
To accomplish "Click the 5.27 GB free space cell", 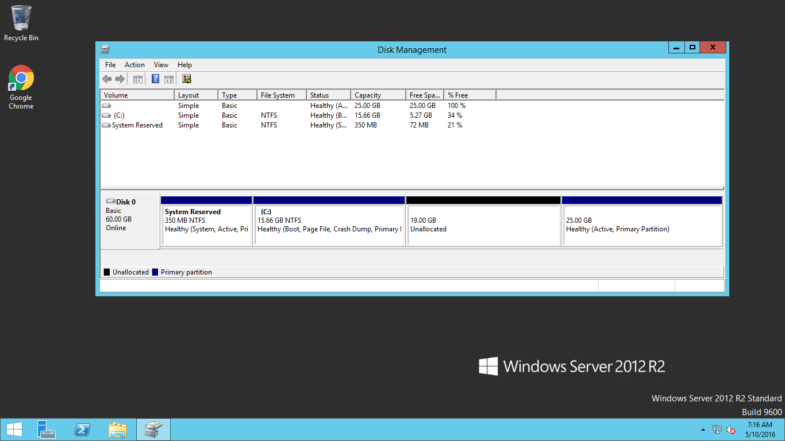I will (x=421, y=115).
